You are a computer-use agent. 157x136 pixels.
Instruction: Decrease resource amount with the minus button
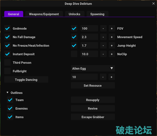click(103, 77)
